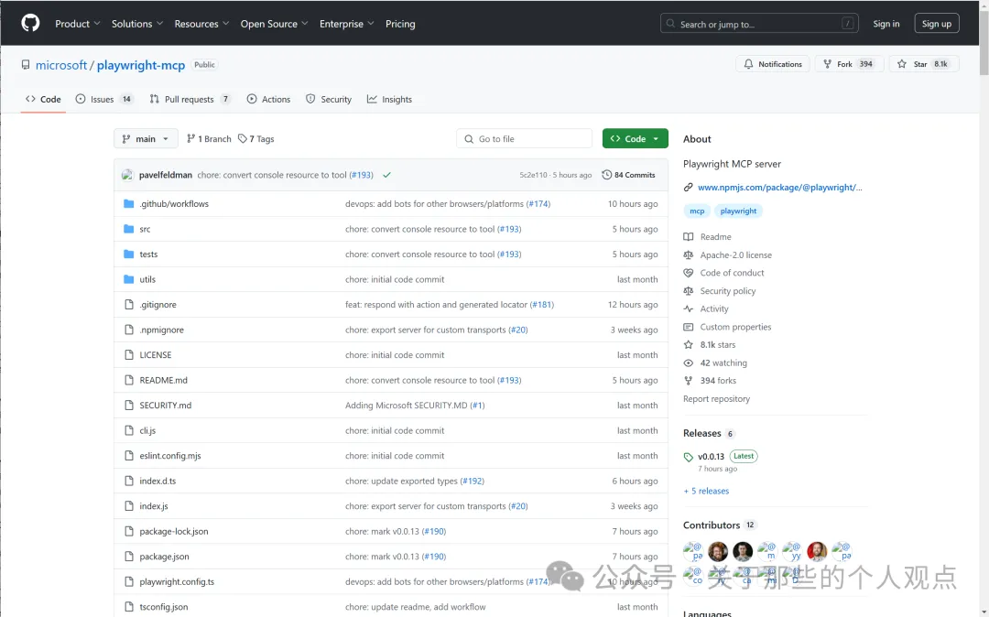Click the src folder icon
Viewport: 989px width, 617px height.
(129, 229)
